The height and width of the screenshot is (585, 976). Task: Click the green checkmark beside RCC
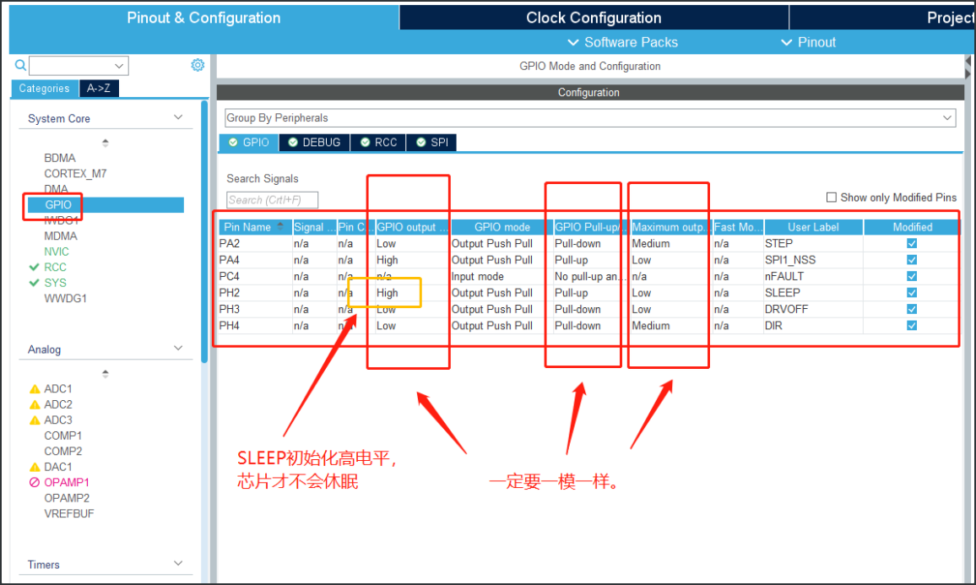click(x=34, y=267)
